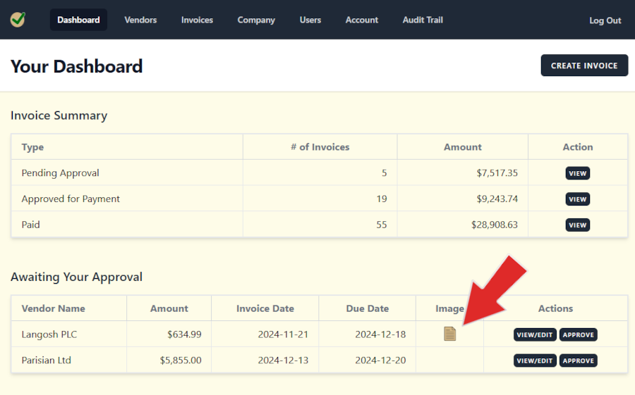The width and height of the screenshot is (635, 395).
Task: Approve the Langosh PLC invoice
Action: tap(579, 334)
